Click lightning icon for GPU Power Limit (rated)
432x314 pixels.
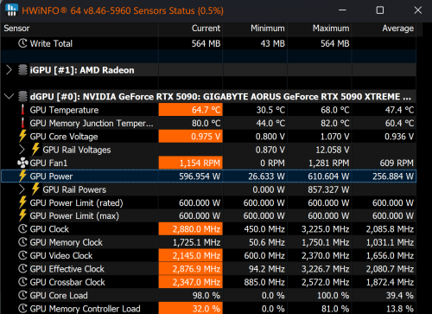coord(22,202)
